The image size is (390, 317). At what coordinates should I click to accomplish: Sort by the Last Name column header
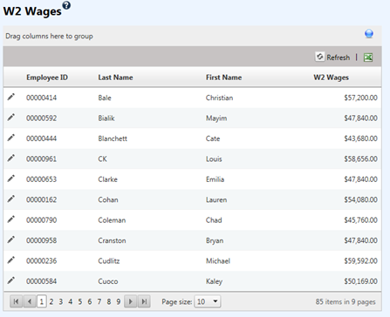115,78
